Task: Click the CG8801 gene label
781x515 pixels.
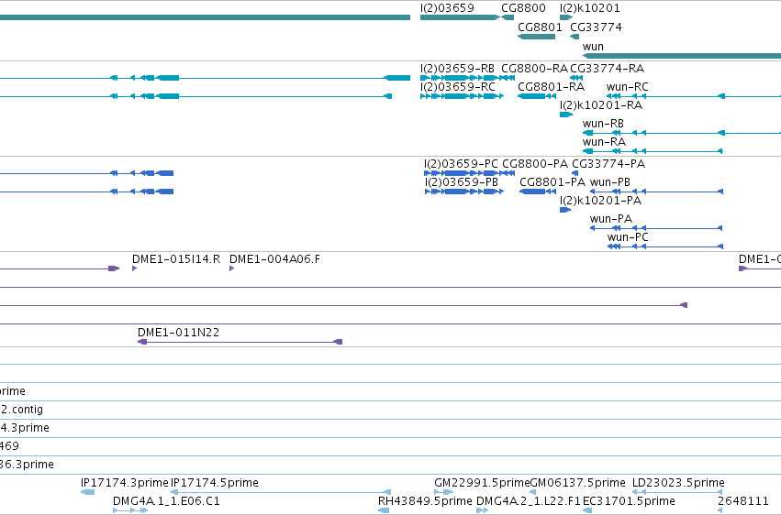Action: click(x=540, y=27)
